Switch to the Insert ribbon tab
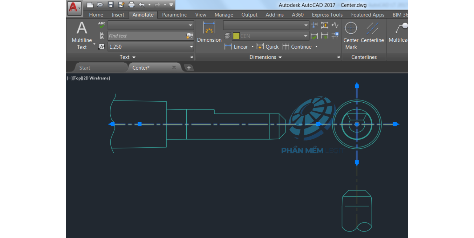This screenshot has height=238, width=474. [118, 15]
